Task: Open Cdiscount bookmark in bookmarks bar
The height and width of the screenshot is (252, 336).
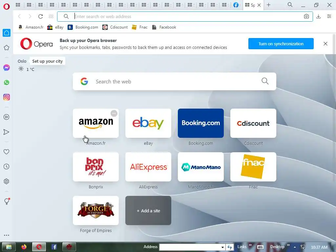Action: (115, 27)
